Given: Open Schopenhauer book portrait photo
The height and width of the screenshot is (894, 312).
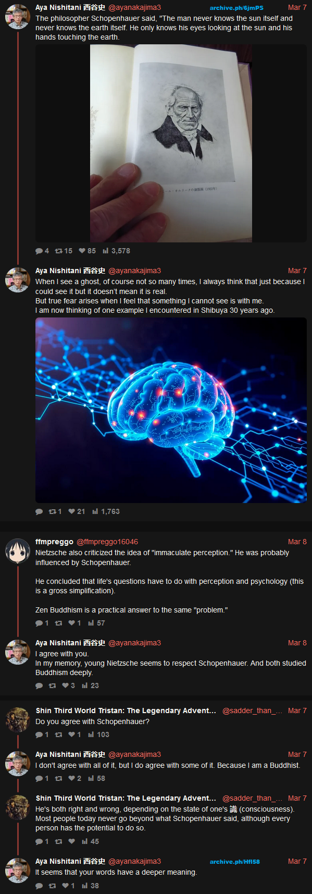Looking at the screenshot, I should (171, 143).
